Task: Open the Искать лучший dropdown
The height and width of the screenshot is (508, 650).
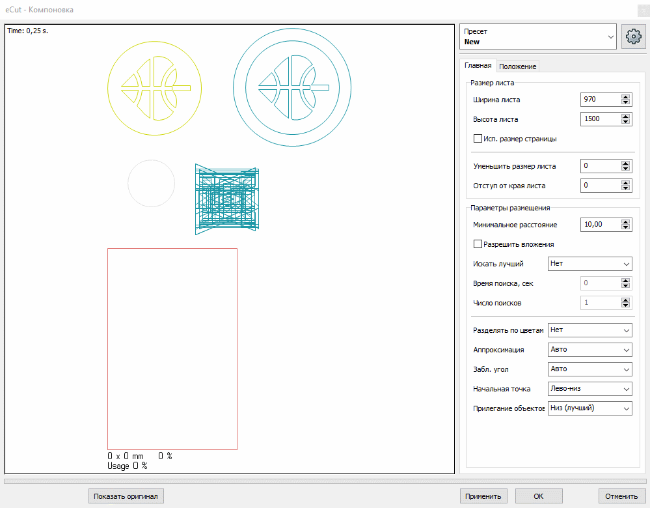Action: click(590, 264)
